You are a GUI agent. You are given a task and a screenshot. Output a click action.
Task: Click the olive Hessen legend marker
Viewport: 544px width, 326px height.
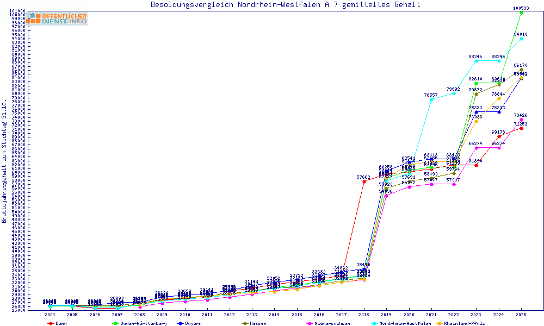pos(245,323)
